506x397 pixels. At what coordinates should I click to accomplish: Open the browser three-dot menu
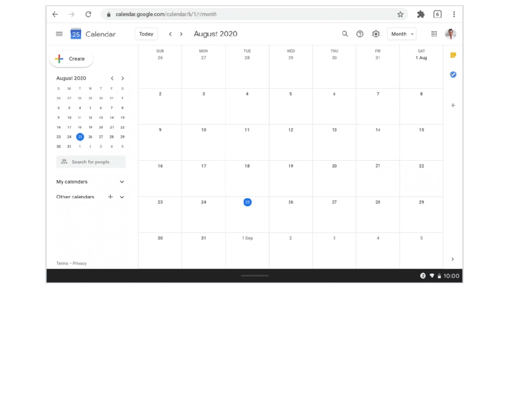tap(454, 14)
